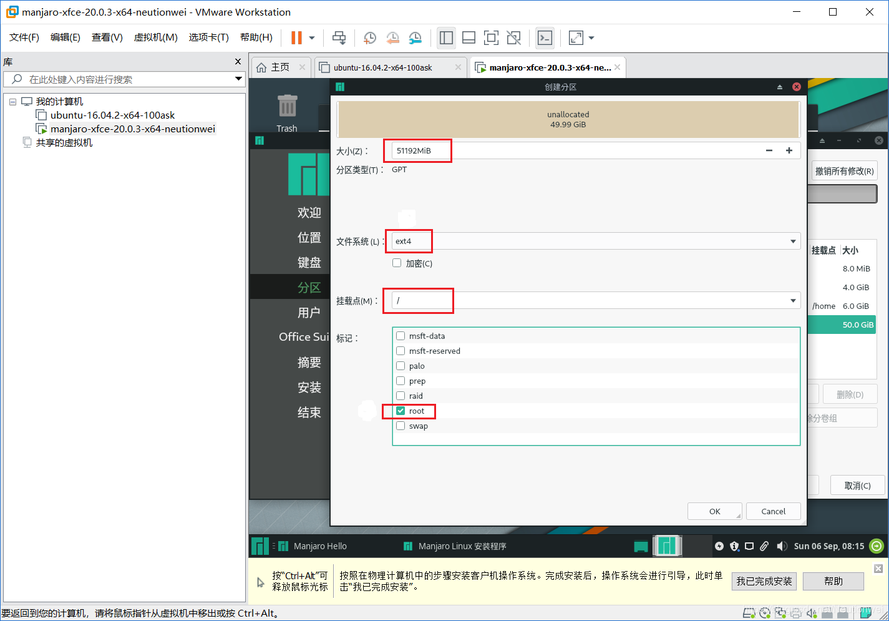
Task: Click the console view toolbar icon
Action: pyautogui.click(x=545, y=38)
